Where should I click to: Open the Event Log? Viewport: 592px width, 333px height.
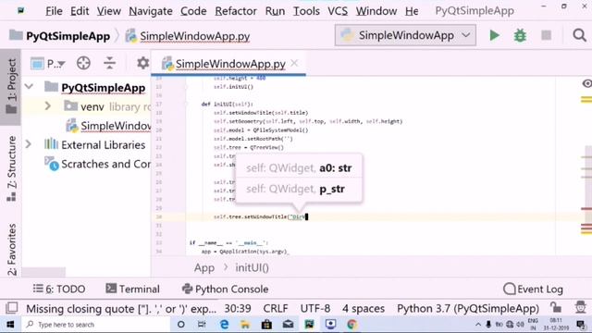533,290
